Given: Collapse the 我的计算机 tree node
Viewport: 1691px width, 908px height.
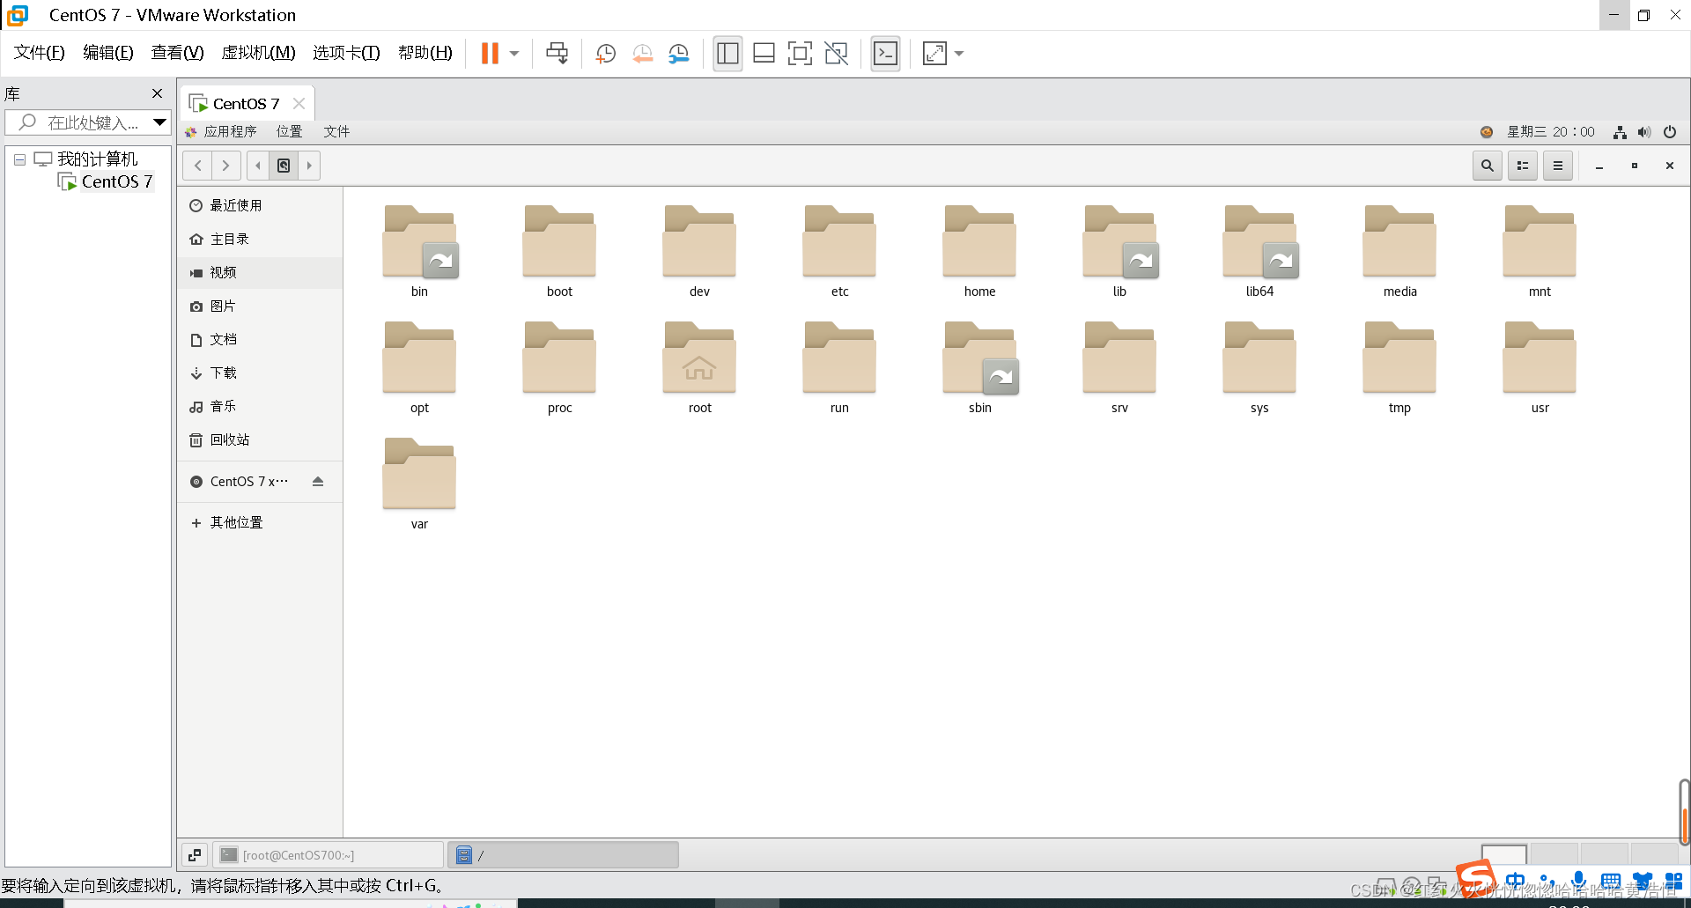Looking at the screenshot, I should [19, 159].
